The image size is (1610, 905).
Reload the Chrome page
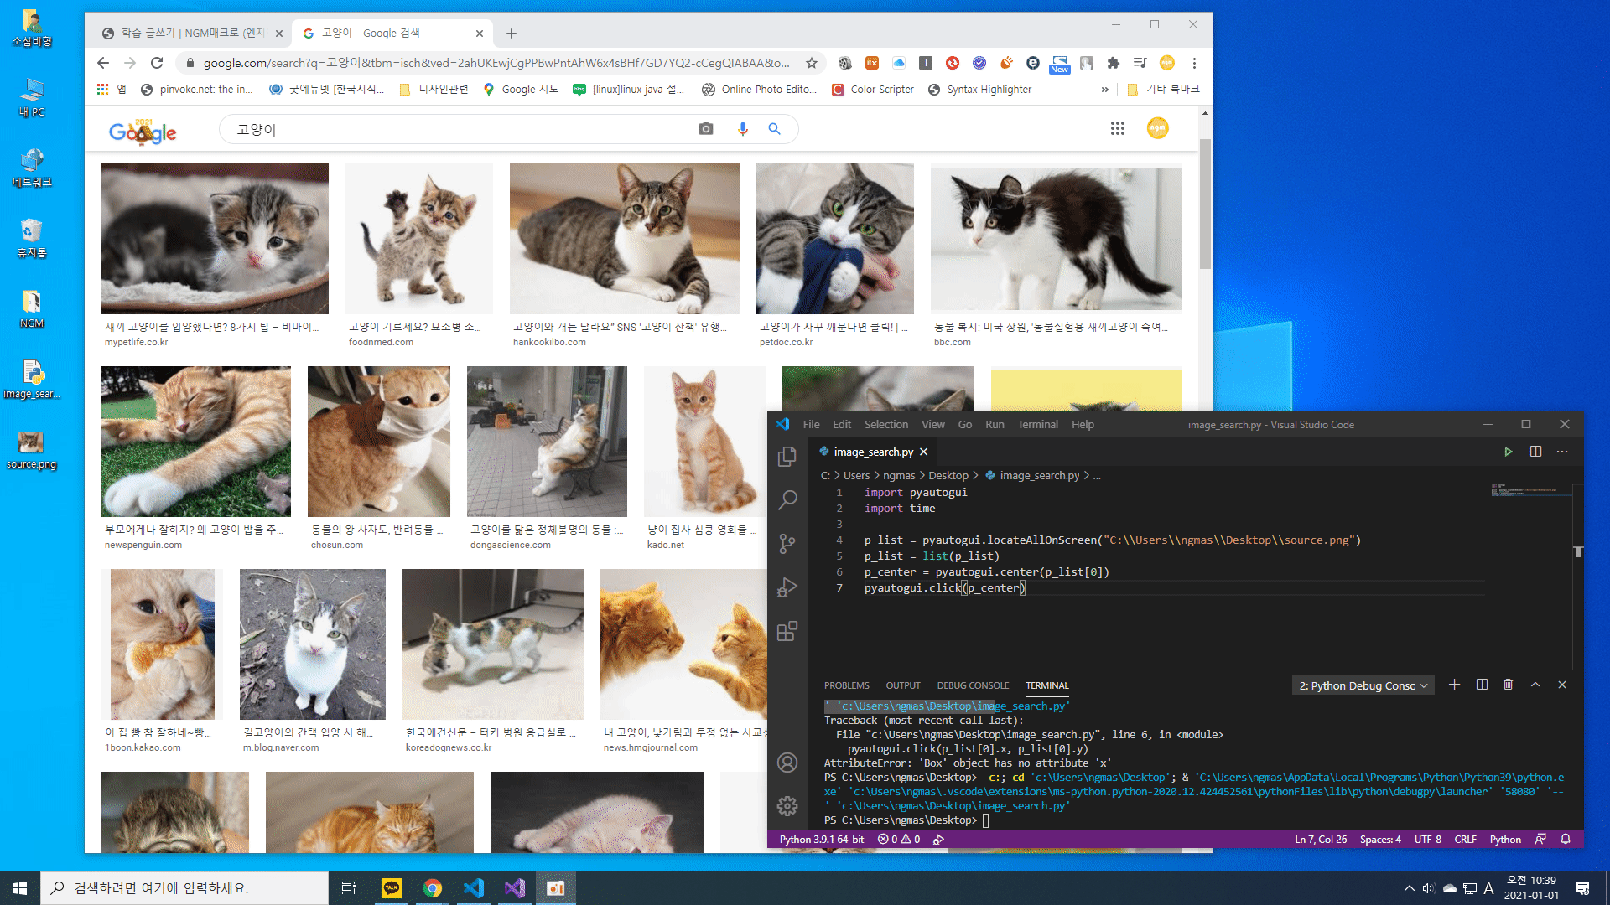(157, 63)
